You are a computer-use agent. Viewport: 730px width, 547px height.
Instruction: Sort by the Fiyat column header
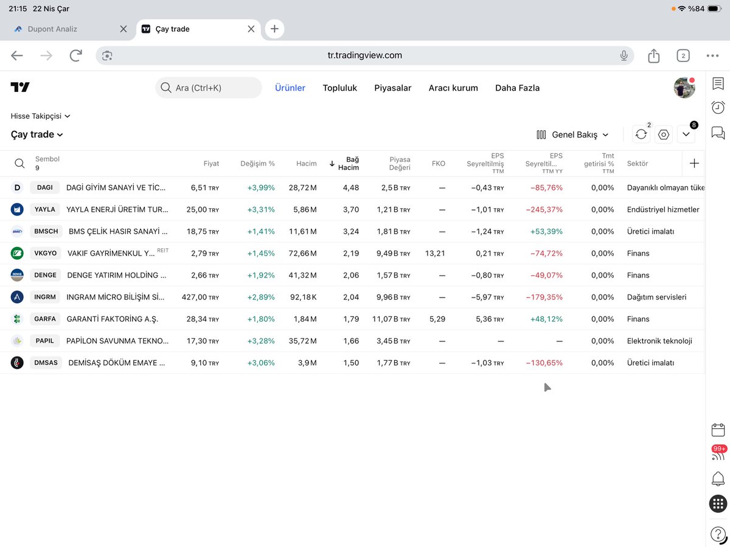tap(211, 164)
